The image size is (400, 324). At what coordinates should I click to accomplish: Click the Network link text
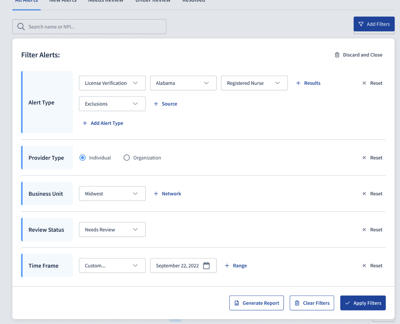[x=171, y=194]
